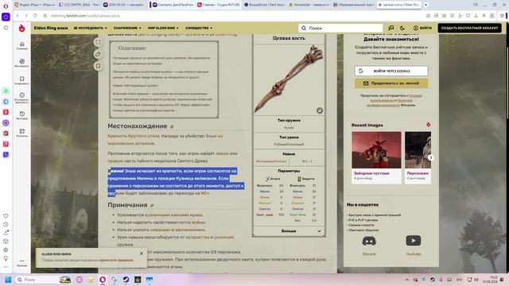Click Продолжить с эл. почтой button
Image resolution: width=509 pixels, height=286 pixels.
391,83
